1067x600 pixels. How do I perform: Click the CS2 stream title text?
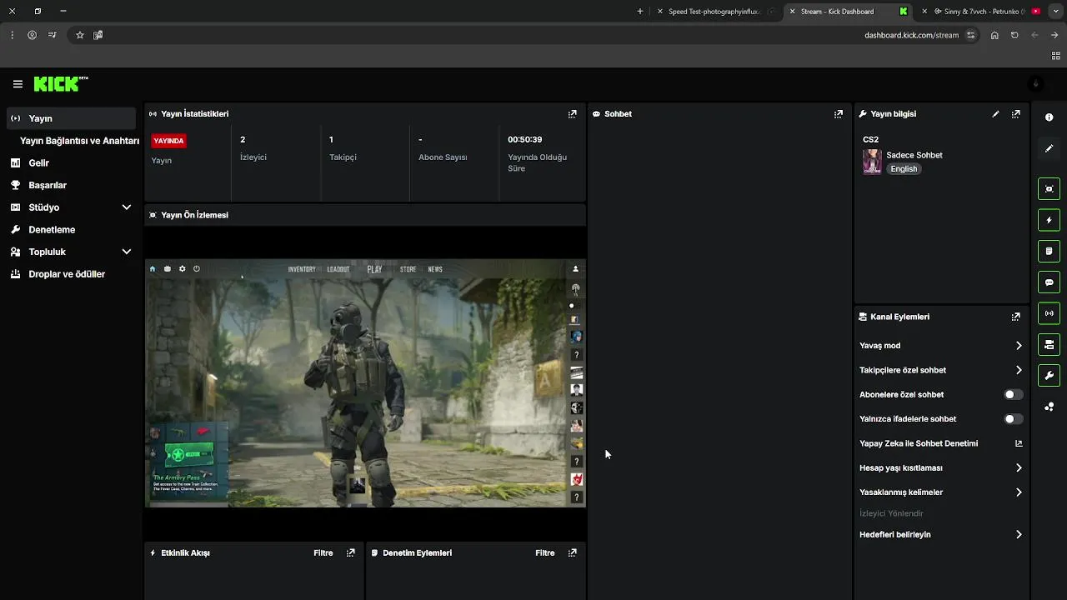[x=870, y=140]
